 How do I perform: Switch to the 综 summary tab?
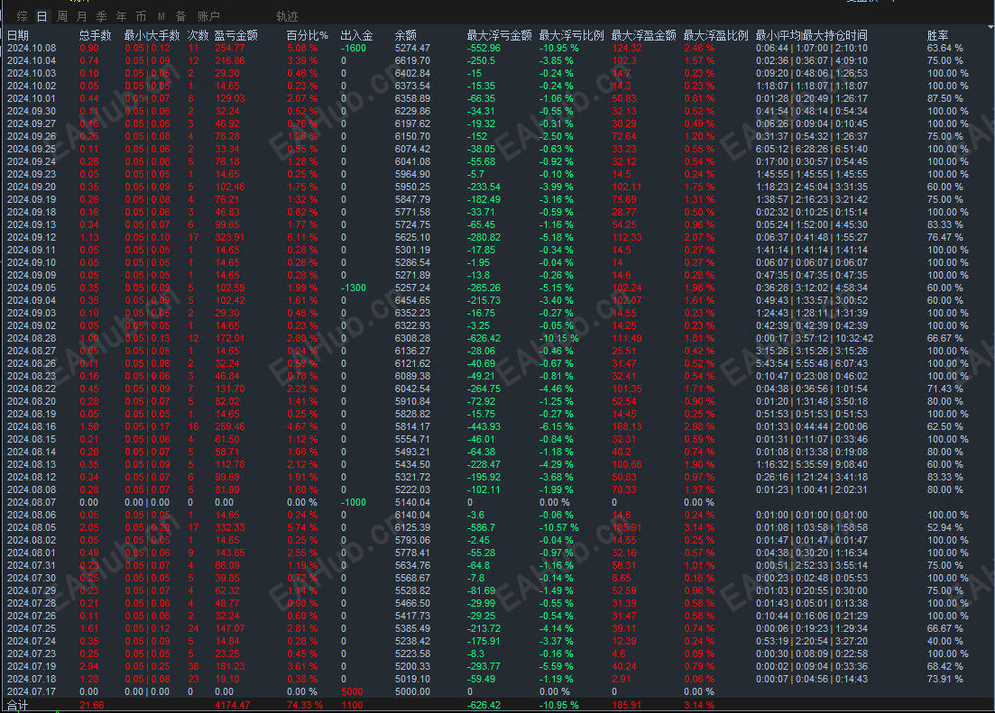(x=23, y=16)
